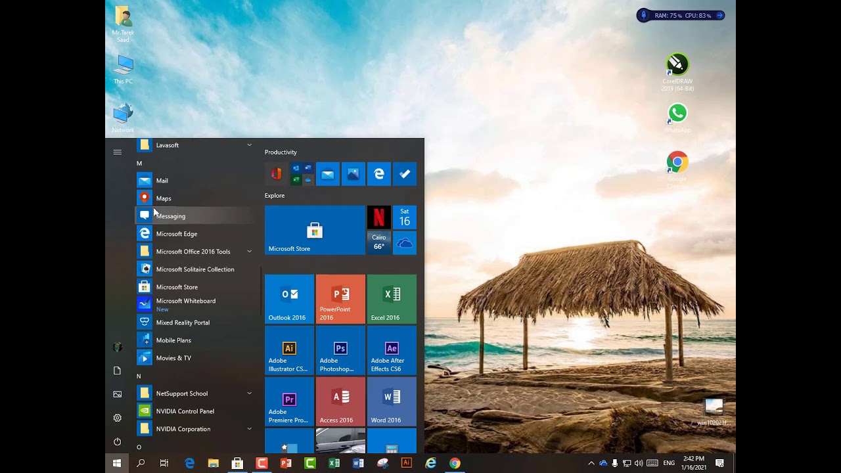841x473 pixels.
Task: Open the Microsoft Edge tile in Productivity
Action: pos(379,174)
